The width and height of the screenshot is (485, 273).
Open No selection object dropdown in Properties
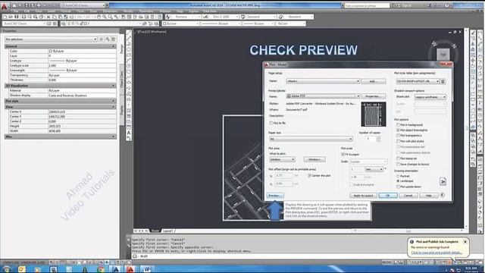pos(51,39)
